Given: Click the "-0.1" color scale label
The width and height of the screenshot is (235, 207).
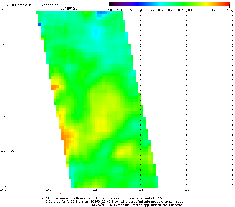Looking at the screenshot, I should click(x=199, y=10).
